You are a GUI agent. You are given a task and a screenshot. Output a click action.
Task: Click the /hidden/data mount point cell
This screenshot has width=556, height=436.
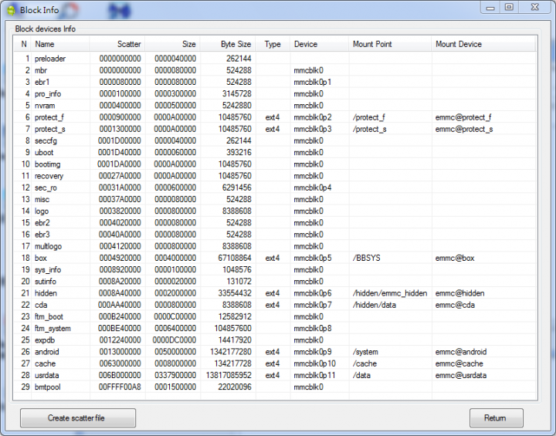374,305
